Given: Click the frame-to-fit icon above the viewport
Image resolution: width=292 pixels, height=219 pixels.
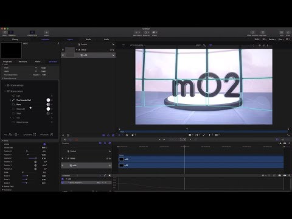Looking at the screenshot, I should 252,45.
